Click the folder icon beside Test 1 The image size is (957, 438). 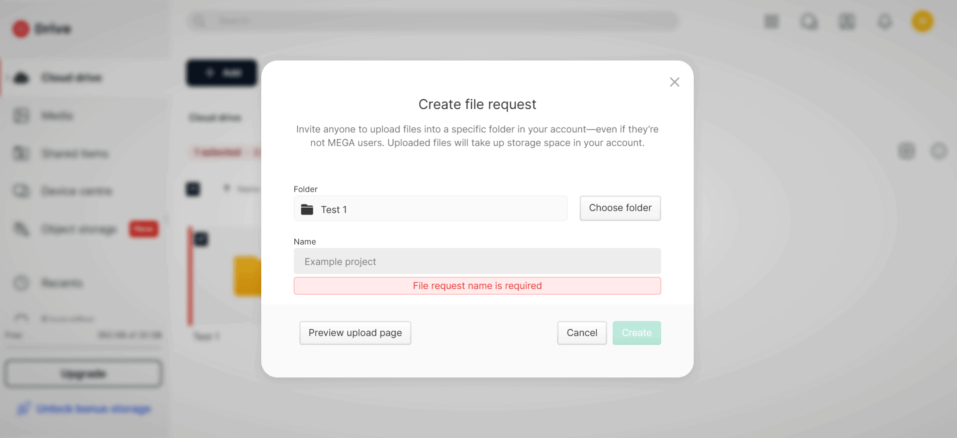(x=307, y=209)
